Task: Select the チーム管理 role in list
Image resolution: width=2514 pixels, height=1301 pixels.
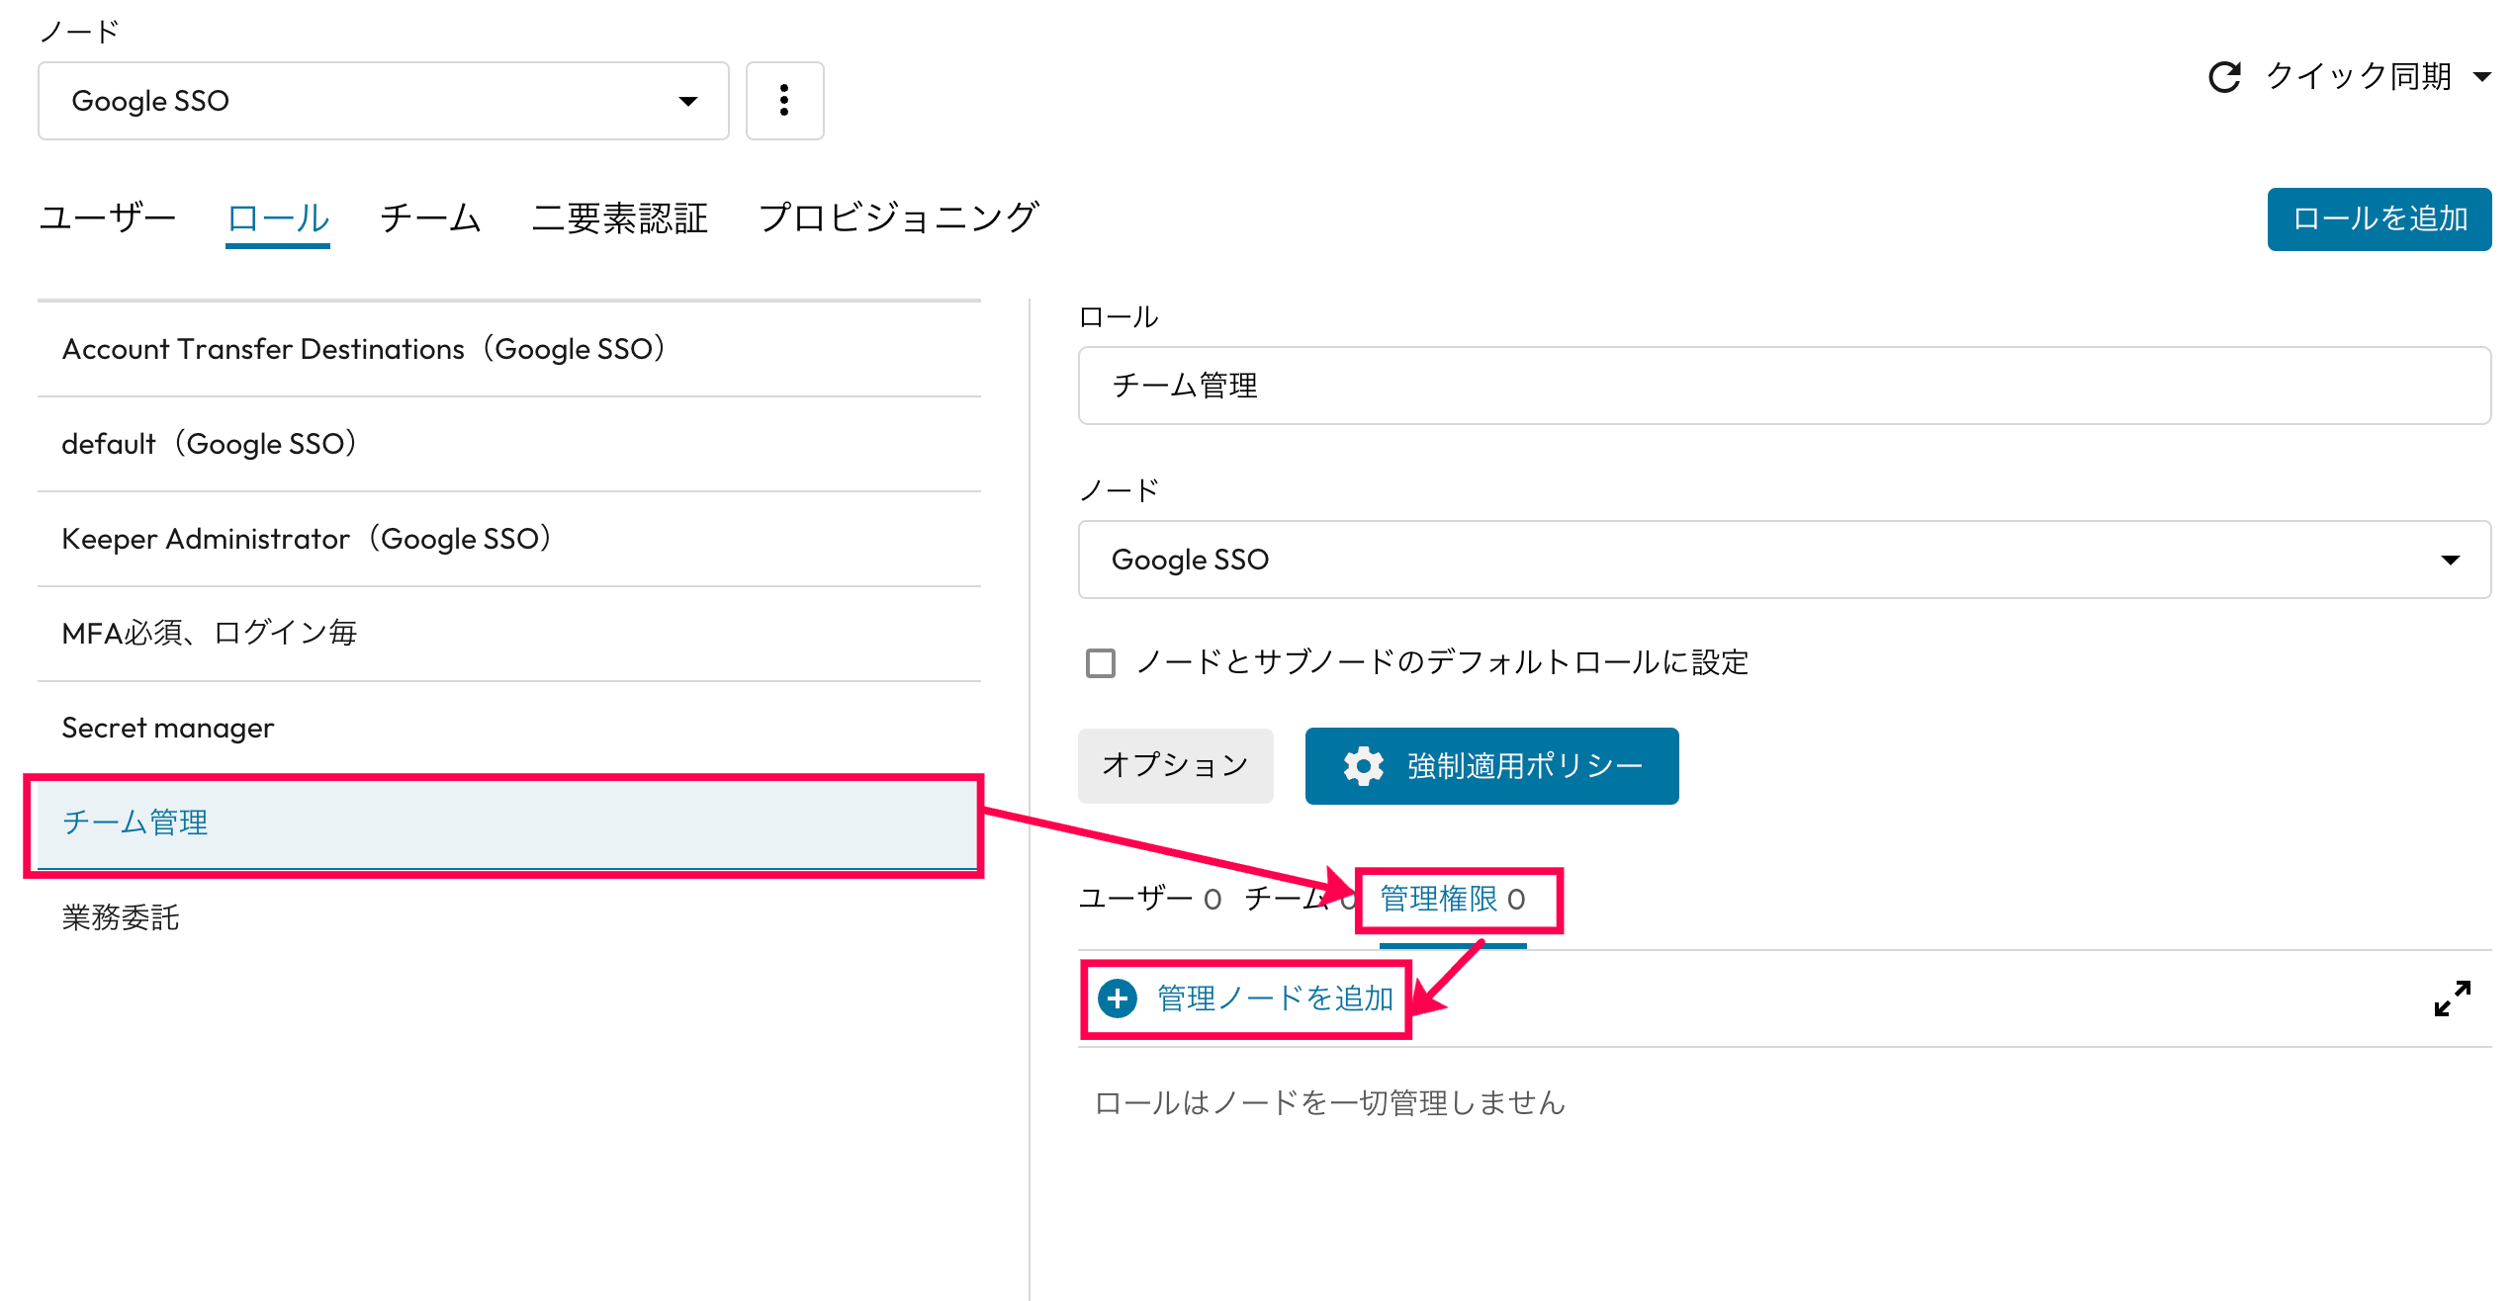Action: 509,824
